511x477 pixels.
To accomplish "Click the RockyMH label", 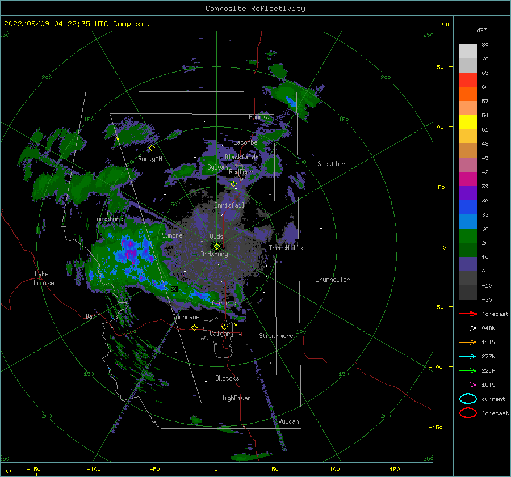I will click(x=150, y=159).
